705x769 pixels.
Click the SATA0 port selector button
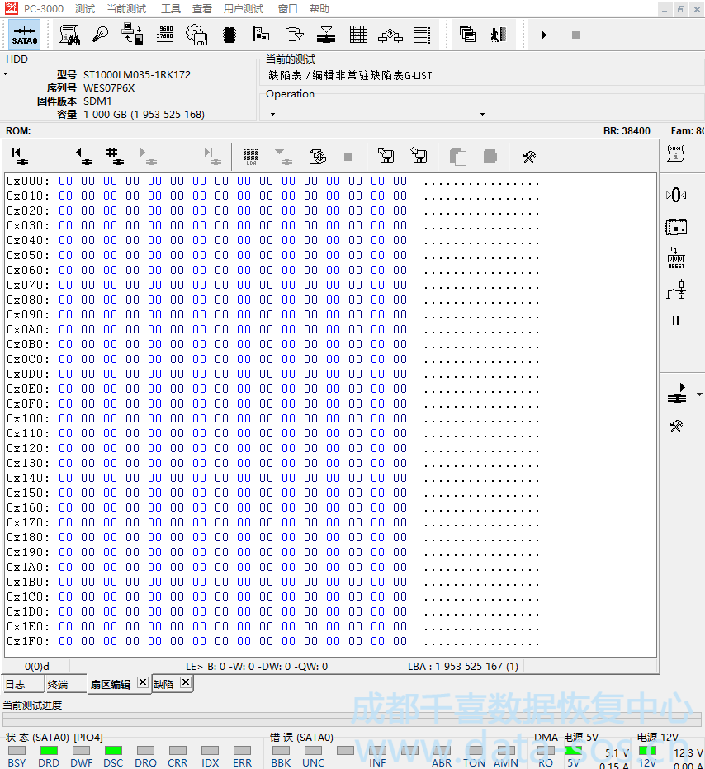(x=25, y=35)
